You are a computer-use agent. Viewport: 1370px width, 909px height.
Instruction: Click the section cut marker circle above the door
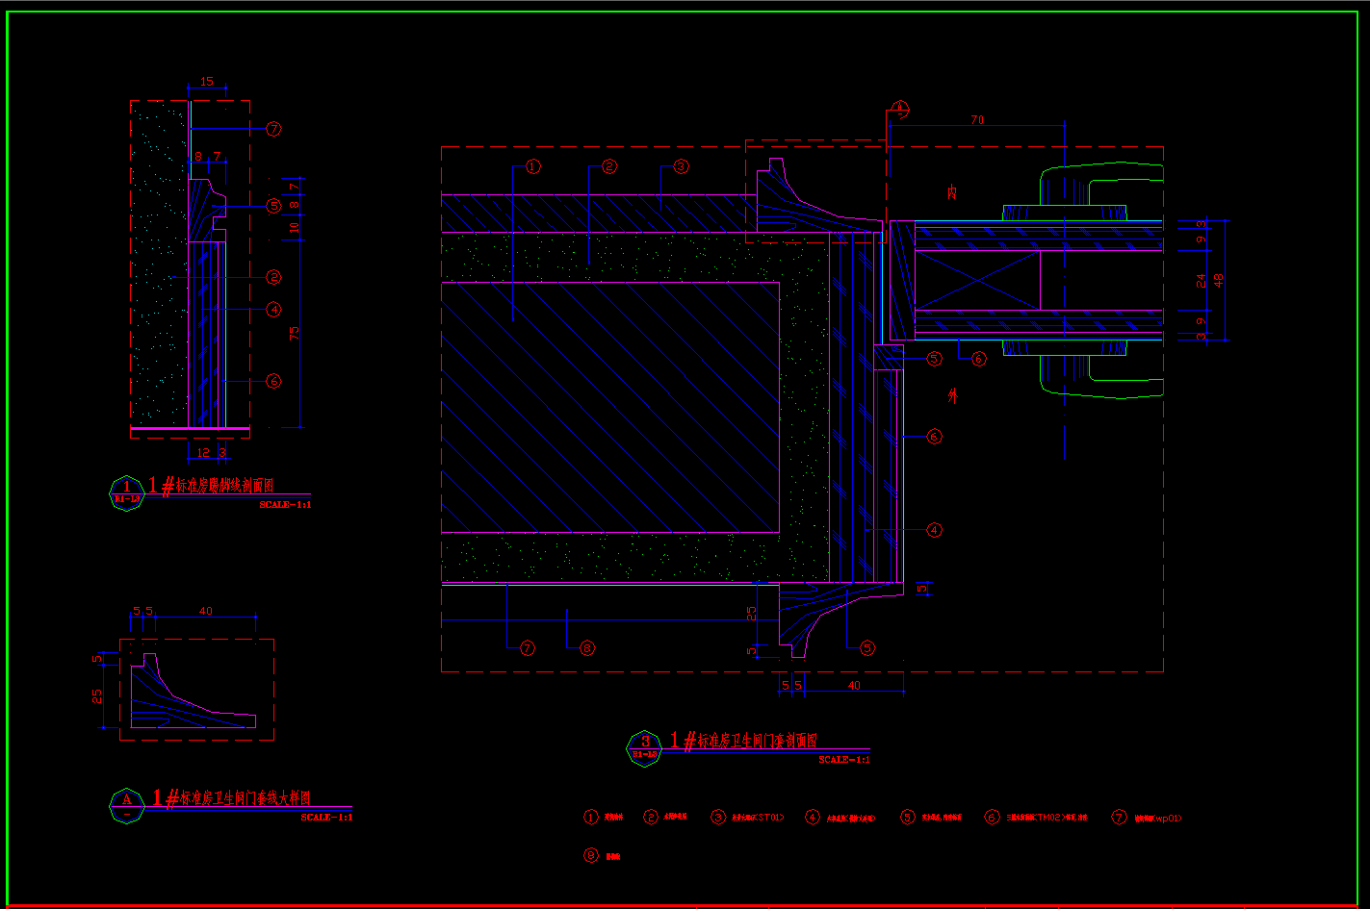click(900, 108)
